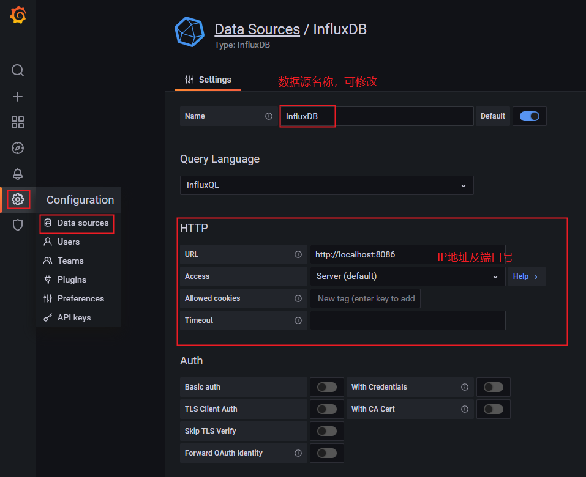Click the Preferences sliders icon in menu
The width and height of the screenshot is (586, 477).
click(48, 298)
